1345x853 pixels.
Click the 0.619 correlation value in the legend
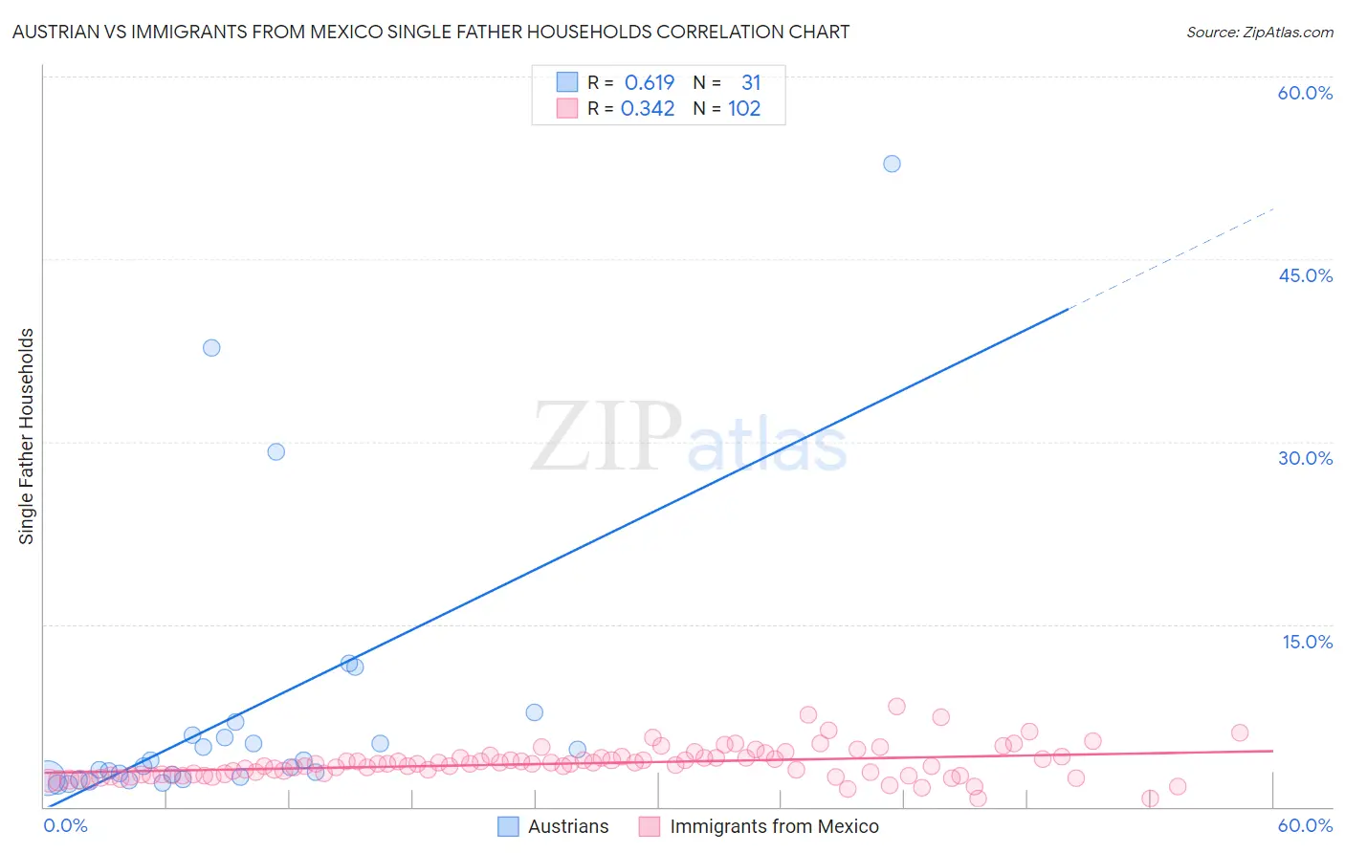650,82
